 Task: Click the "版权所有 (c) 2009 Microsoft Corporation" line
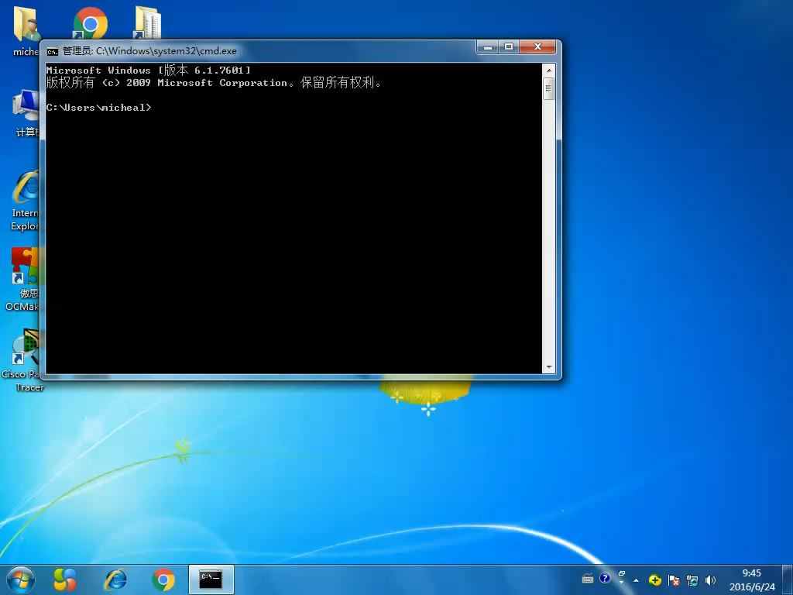[214, 82]
